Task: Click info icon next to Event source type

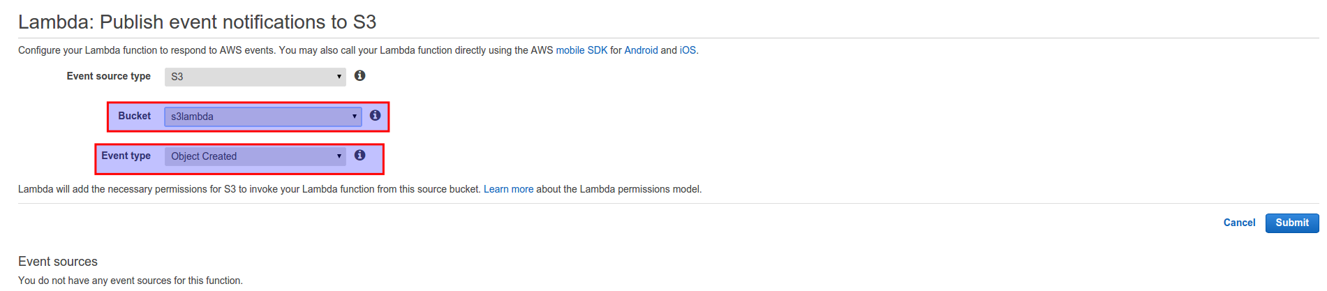Action: (359, 75)
